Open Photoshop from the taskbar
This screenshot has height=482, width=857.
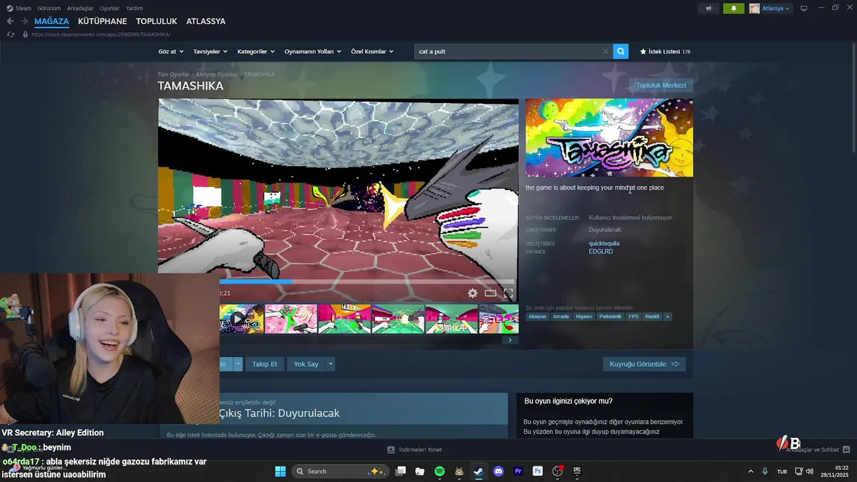538,471
